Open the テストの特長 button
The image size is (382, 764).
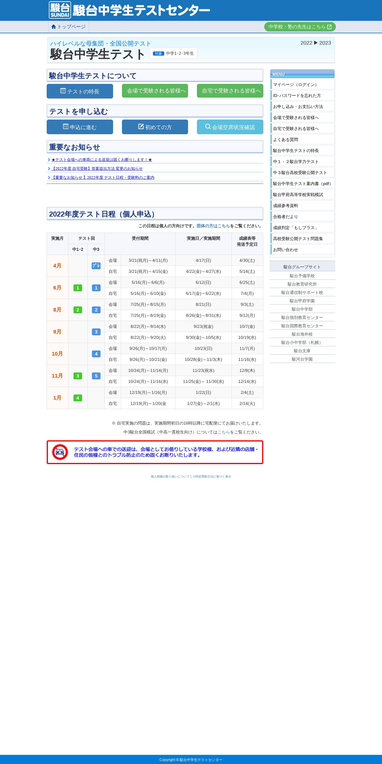[x=80, y=91]
